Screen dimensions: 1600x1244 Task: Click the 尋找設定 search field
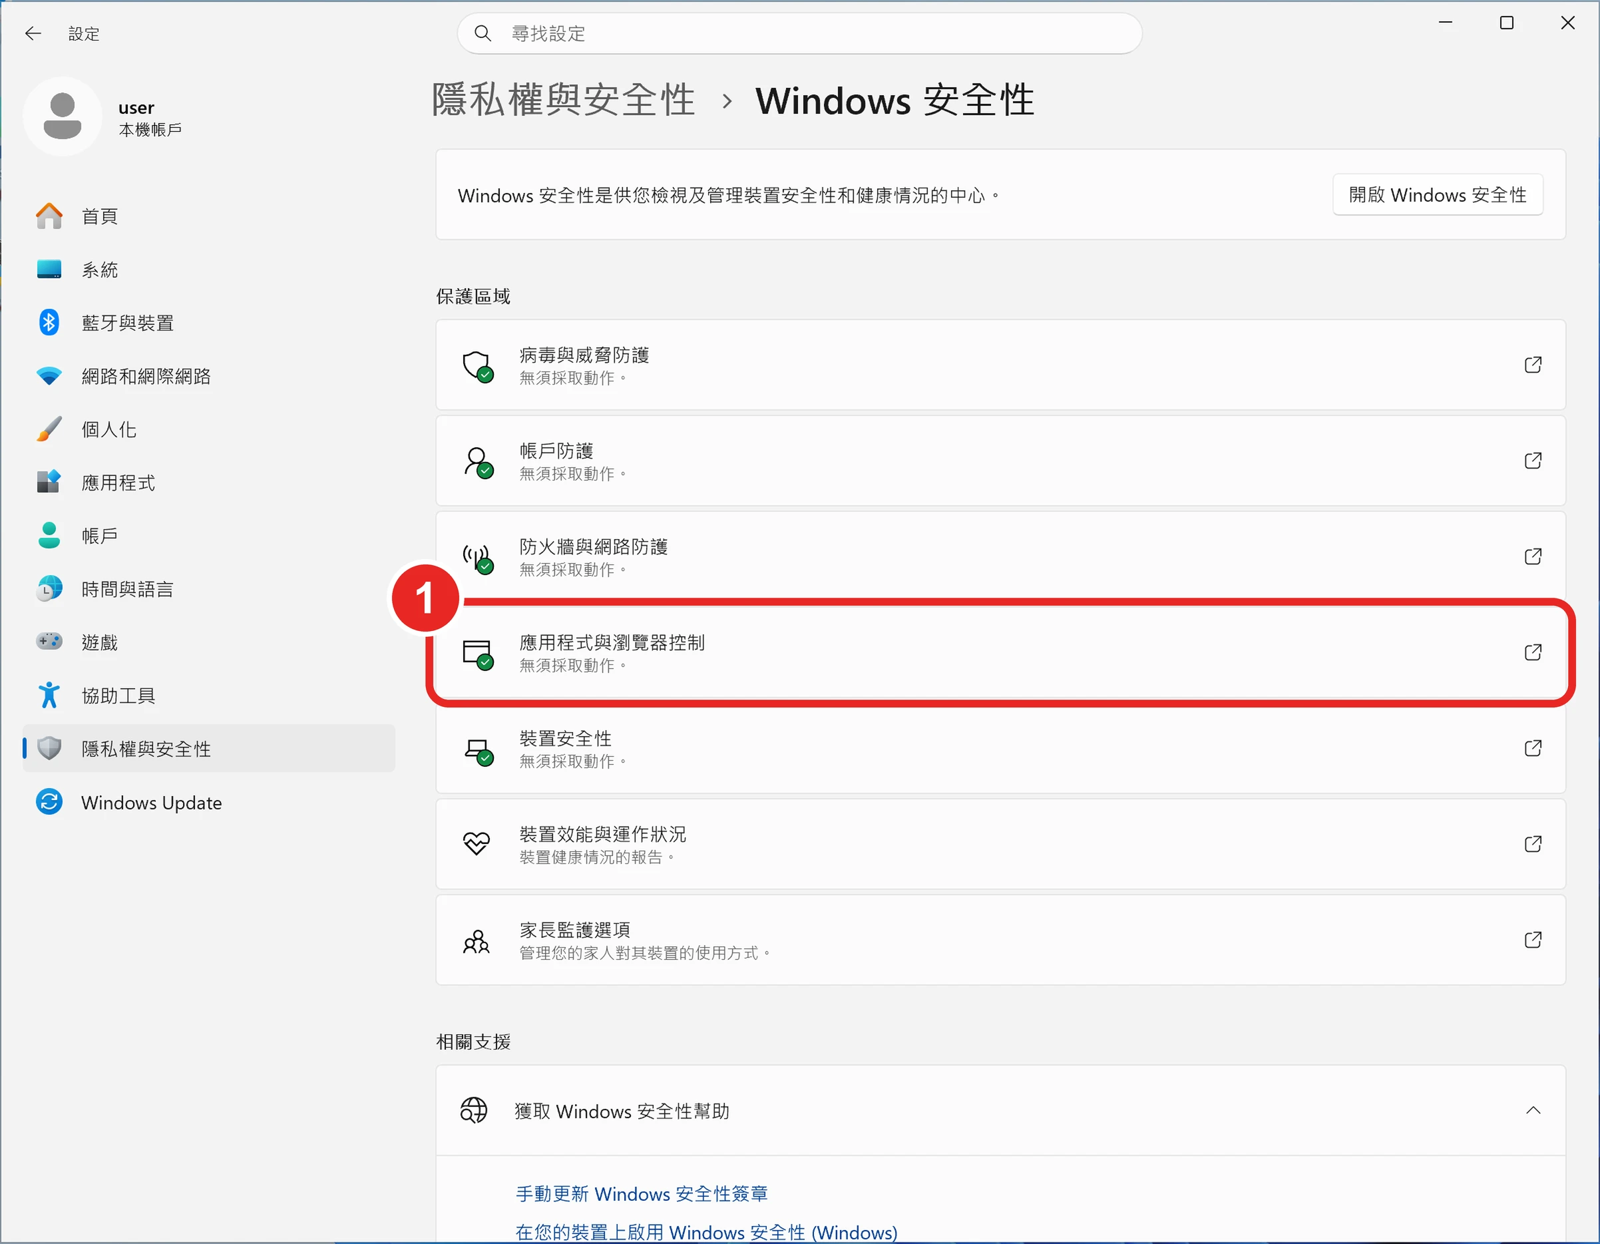pyautogui.click(x=799, y=34)
